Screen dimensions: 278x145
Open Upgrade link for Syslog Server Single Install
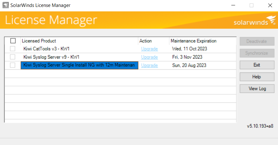(x=149, y=66)
